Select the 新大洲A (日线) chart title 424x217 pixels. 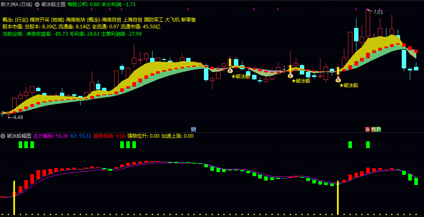click(17, 4)
